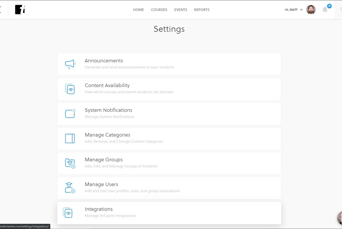
Task: Click 'Add, Edit, and Manage Groups of Students'
Action: click(121, 166)
